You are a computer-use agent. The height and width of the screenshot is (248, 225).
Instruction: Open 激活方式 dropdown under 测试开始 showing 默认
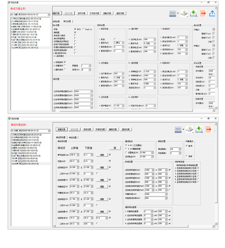click(123, 43)
